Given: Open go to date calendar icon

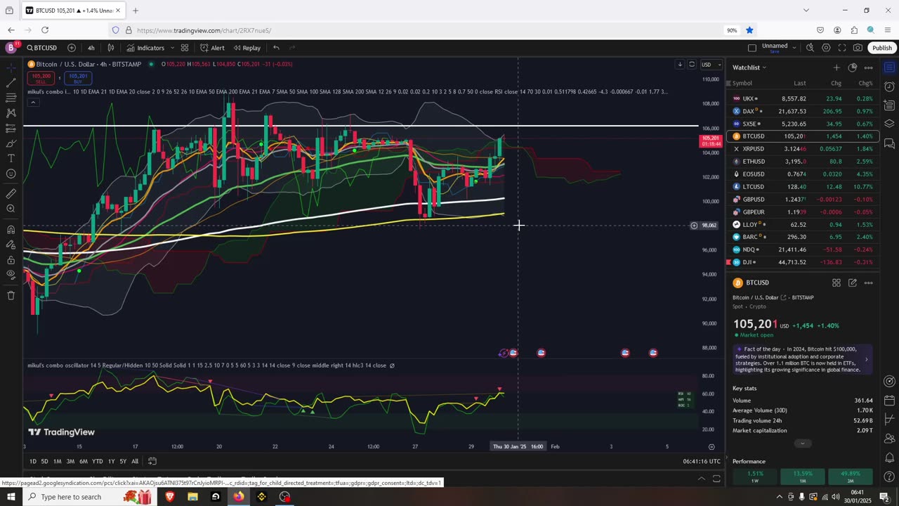Looking at the screenshot, I should 152,461.
